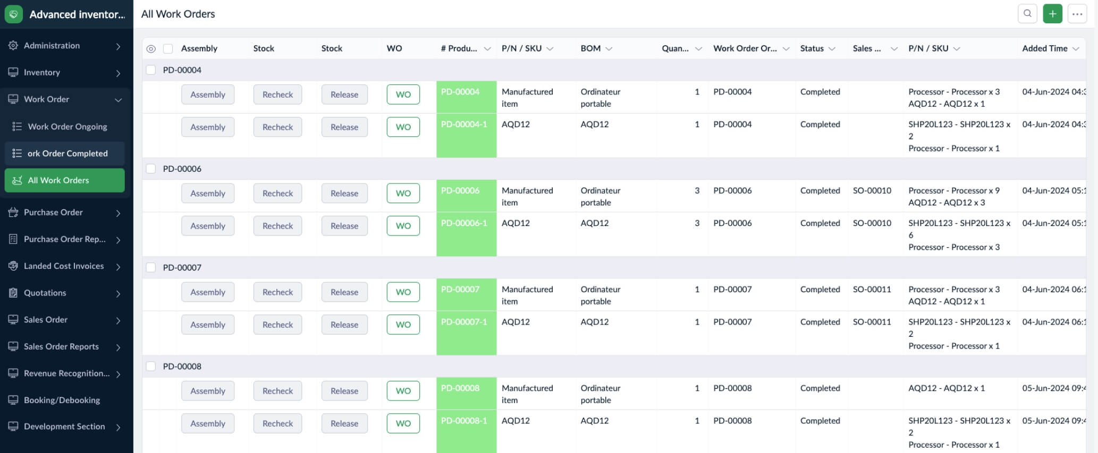Select All Work Orders menu item

pos(64,180)
